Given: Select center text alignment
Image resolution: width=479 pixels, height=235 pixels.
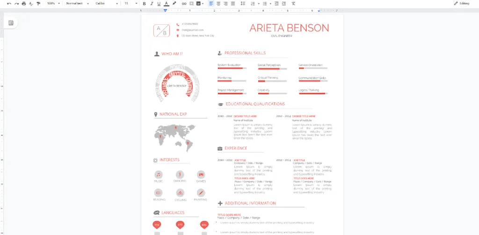Looking at the screenshot, I should [218, 3].
